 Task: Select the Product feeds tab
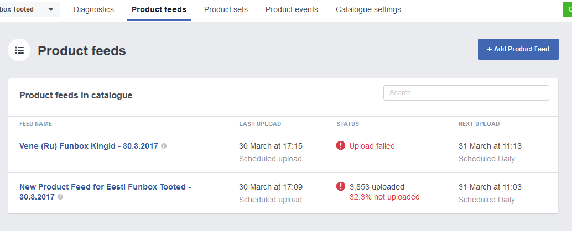(159, 10)
